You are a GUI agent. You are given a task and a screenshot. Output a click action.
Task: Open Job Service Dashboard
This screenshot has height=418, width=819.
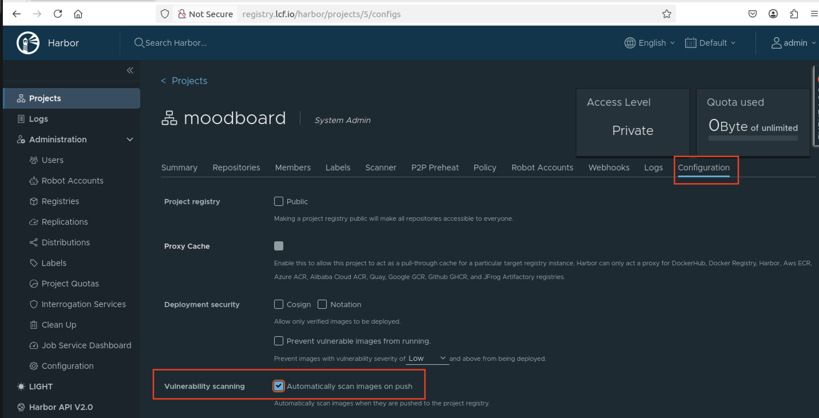click(x=86, y=345)
